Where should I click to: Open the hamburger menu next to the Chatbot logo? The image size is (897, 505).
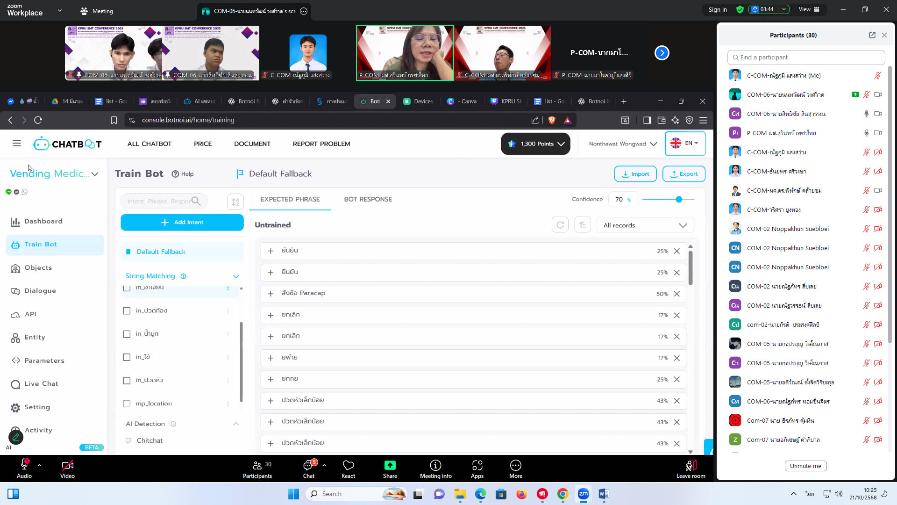17,144
